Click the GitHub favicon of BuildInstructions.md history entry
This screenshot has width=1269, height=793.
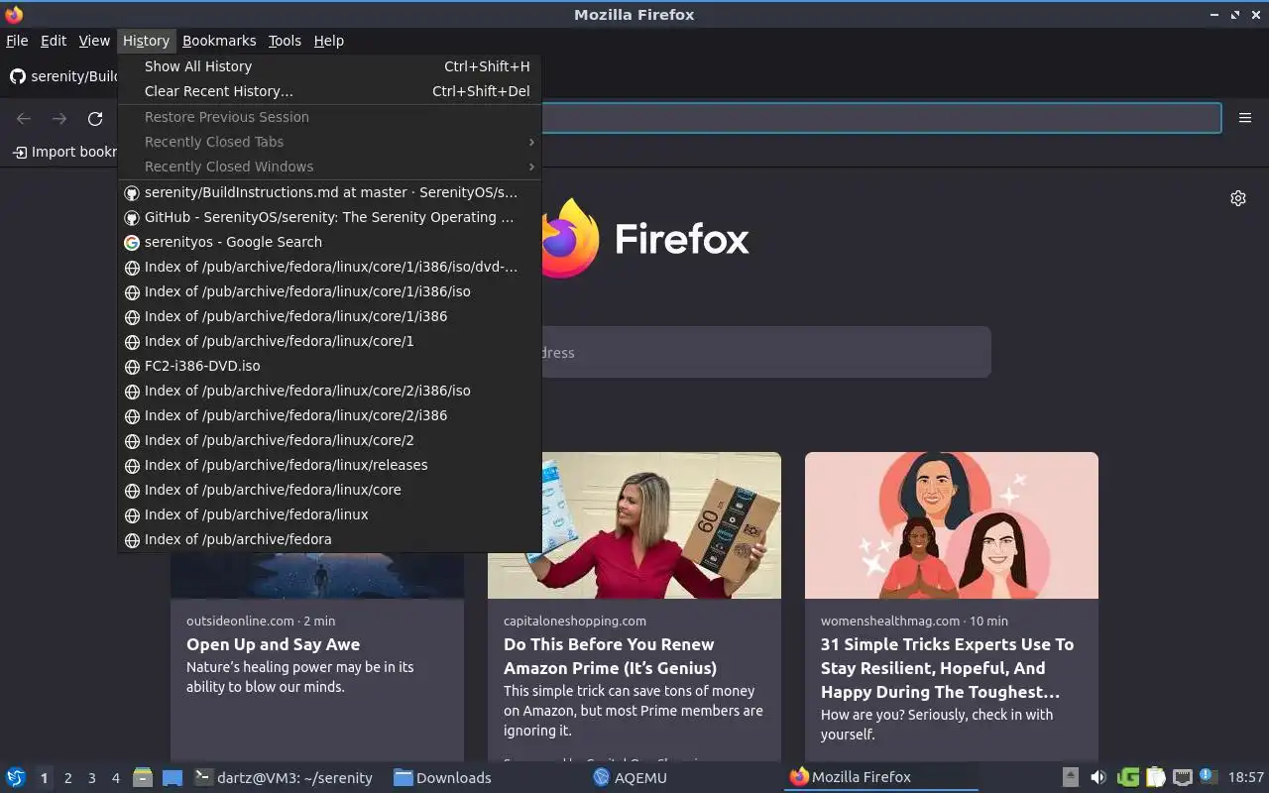131,192
